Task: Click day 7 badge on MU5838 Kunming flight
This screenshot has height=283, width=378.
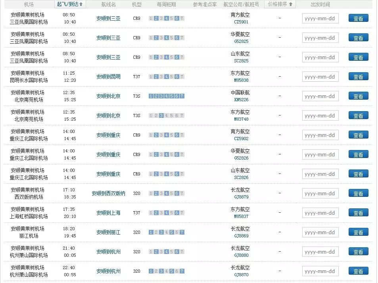Action: tap(181, 77)
